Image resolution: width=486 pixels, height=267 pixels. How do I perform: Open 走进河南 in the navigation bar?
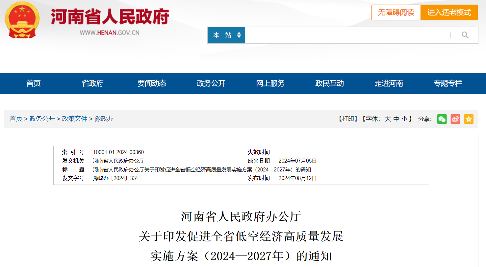[x=389, y=83]
